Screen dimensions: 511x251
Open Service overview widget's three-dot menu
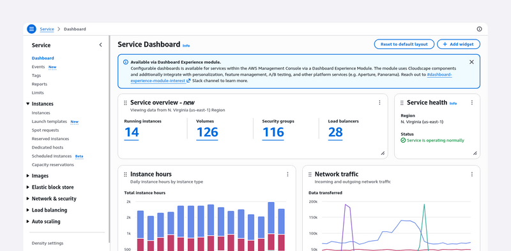(379, 103)
